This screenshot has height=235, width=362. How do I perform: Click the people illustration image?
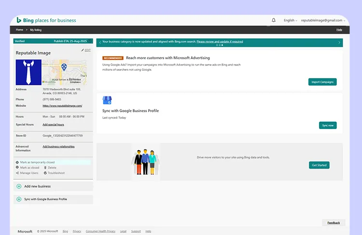[x=145, y=162]
